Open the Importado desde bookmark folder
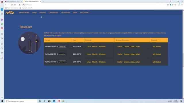This screenshot has width=184, height=103. pyautogui.click(x=26, y=8)
